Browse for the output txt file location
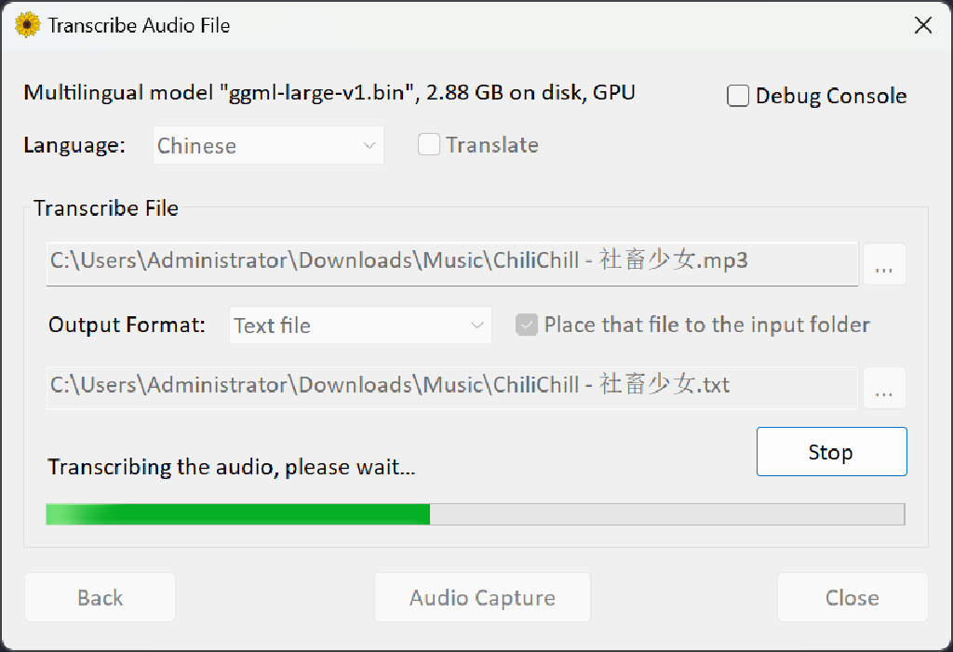Screen dimensions: 953x652 884,389
